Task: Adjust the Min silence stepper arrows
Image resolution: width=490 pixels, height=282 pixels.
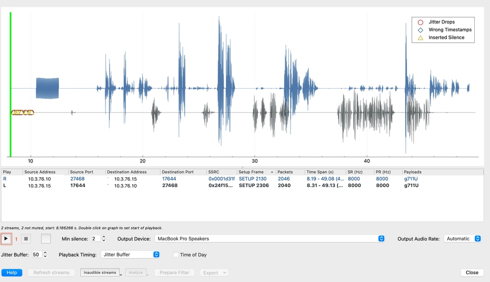Action: click(x=103, y=239)
